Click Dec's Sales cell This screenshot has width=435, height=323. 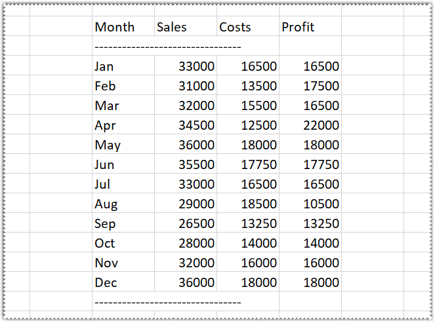click(196, 282)
